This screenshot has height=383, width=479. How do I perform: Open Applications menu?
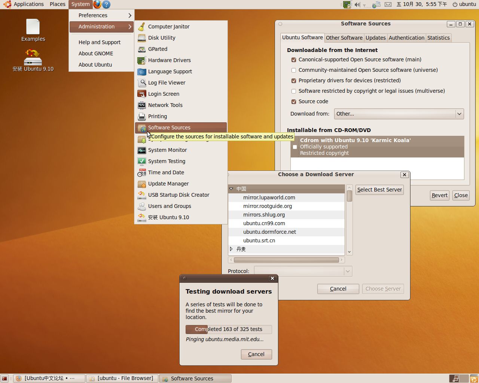pos(24,4)
